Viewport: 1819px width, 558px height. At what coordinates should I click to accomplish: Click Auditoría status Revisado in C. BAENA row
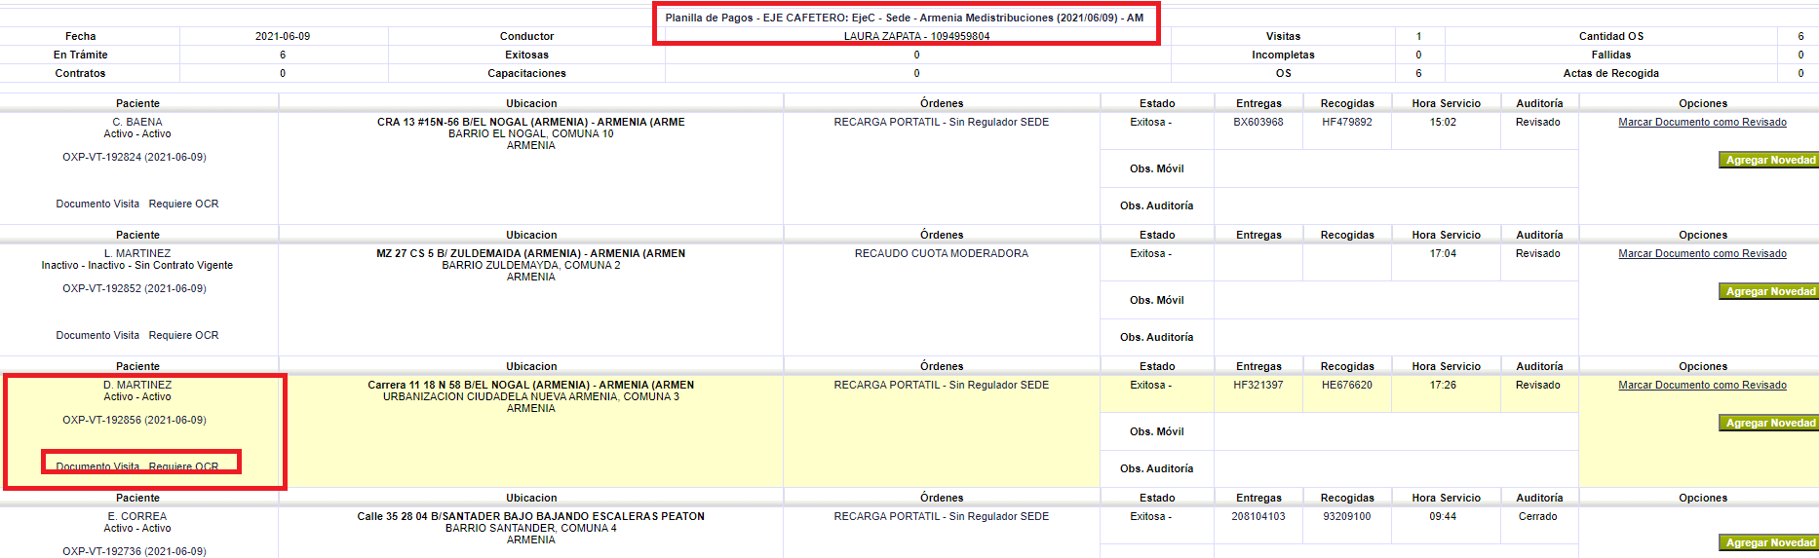[1537, 123]
